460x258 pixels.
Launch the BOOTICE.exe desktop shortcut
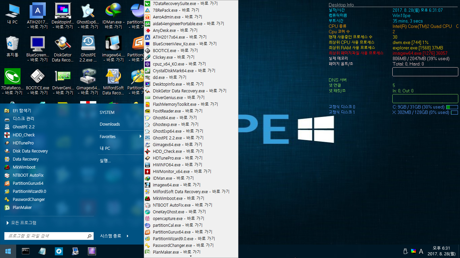(x=37, y=82)
